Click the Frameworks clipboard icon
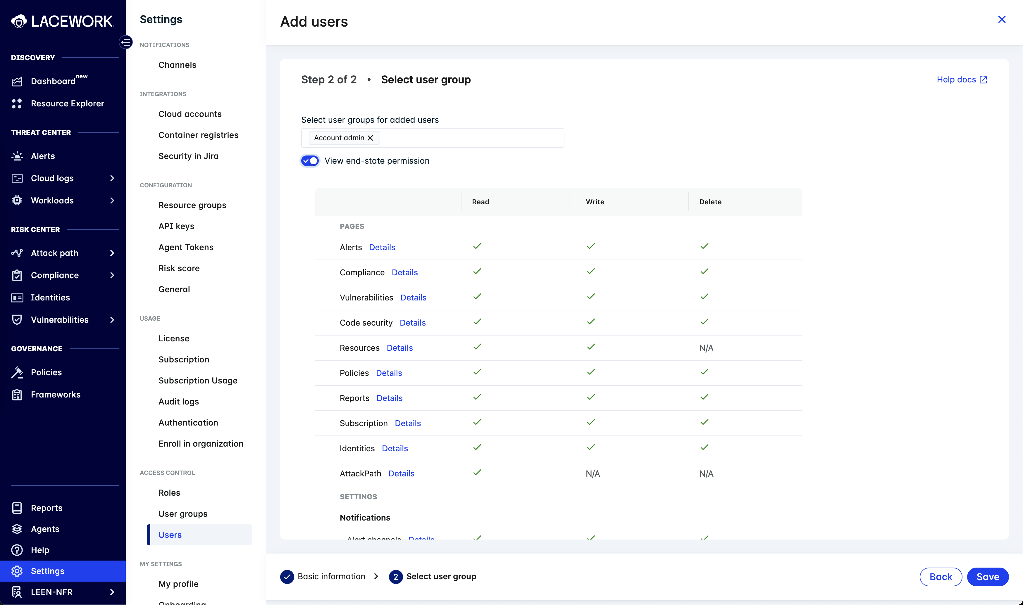This screenshot has height=605, width=1023. (x=17, y=395)
